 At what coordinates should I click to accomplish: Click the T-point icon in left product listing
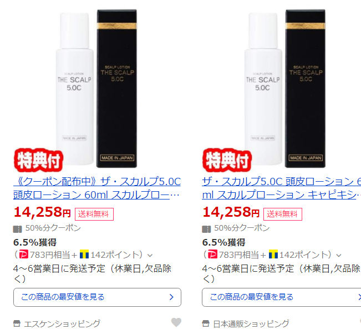click(x=84, y=254)
